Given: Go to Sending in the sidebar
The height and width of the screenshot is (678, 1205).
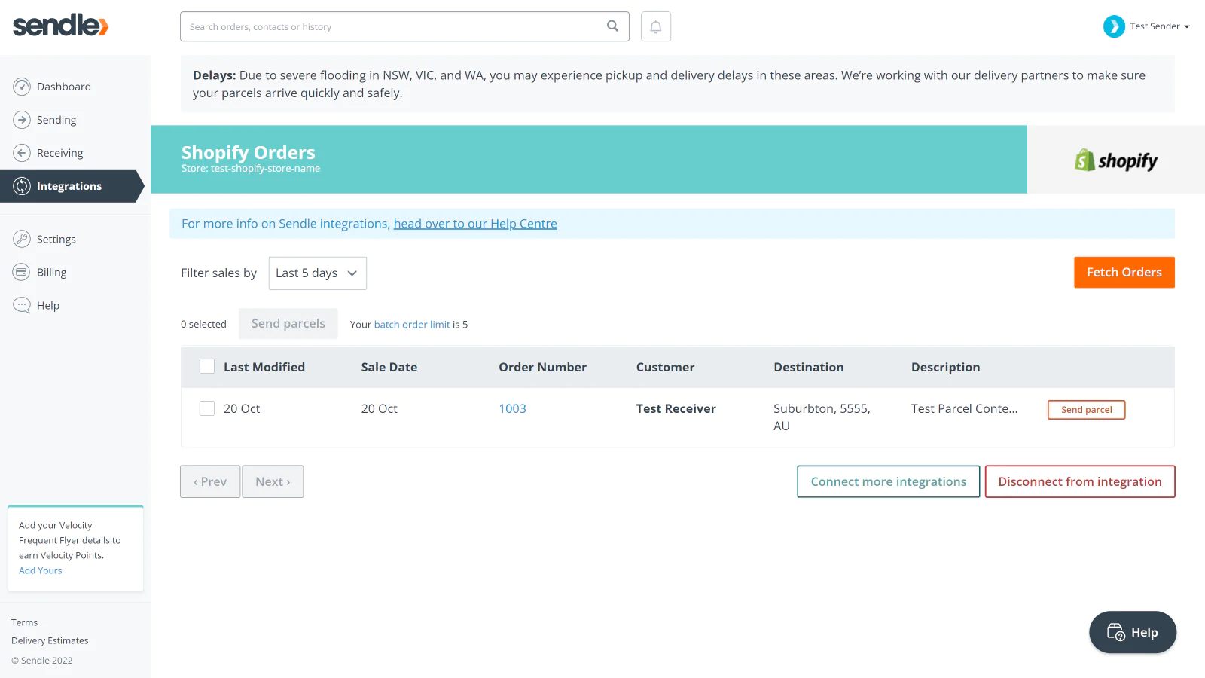Looking at the screenshot, I should coord(56,120).
